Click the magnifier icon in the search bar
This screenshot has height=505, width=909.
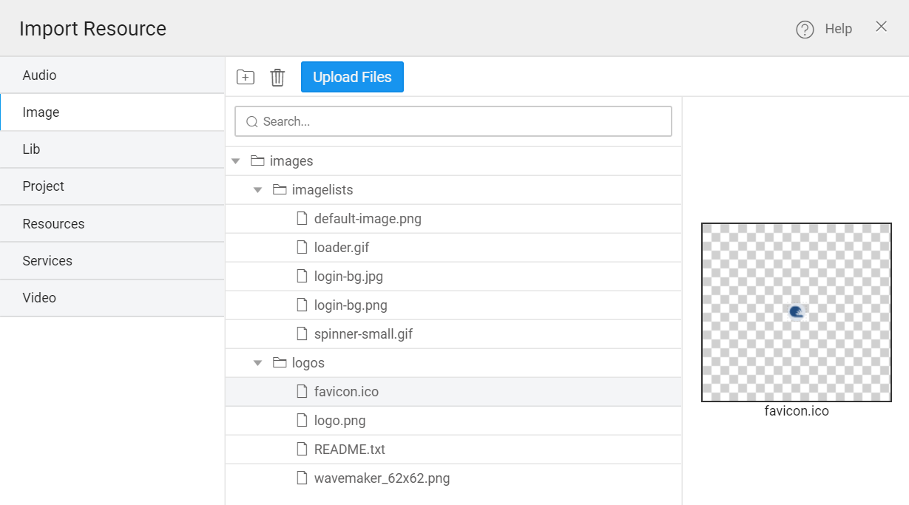(252, 121)
